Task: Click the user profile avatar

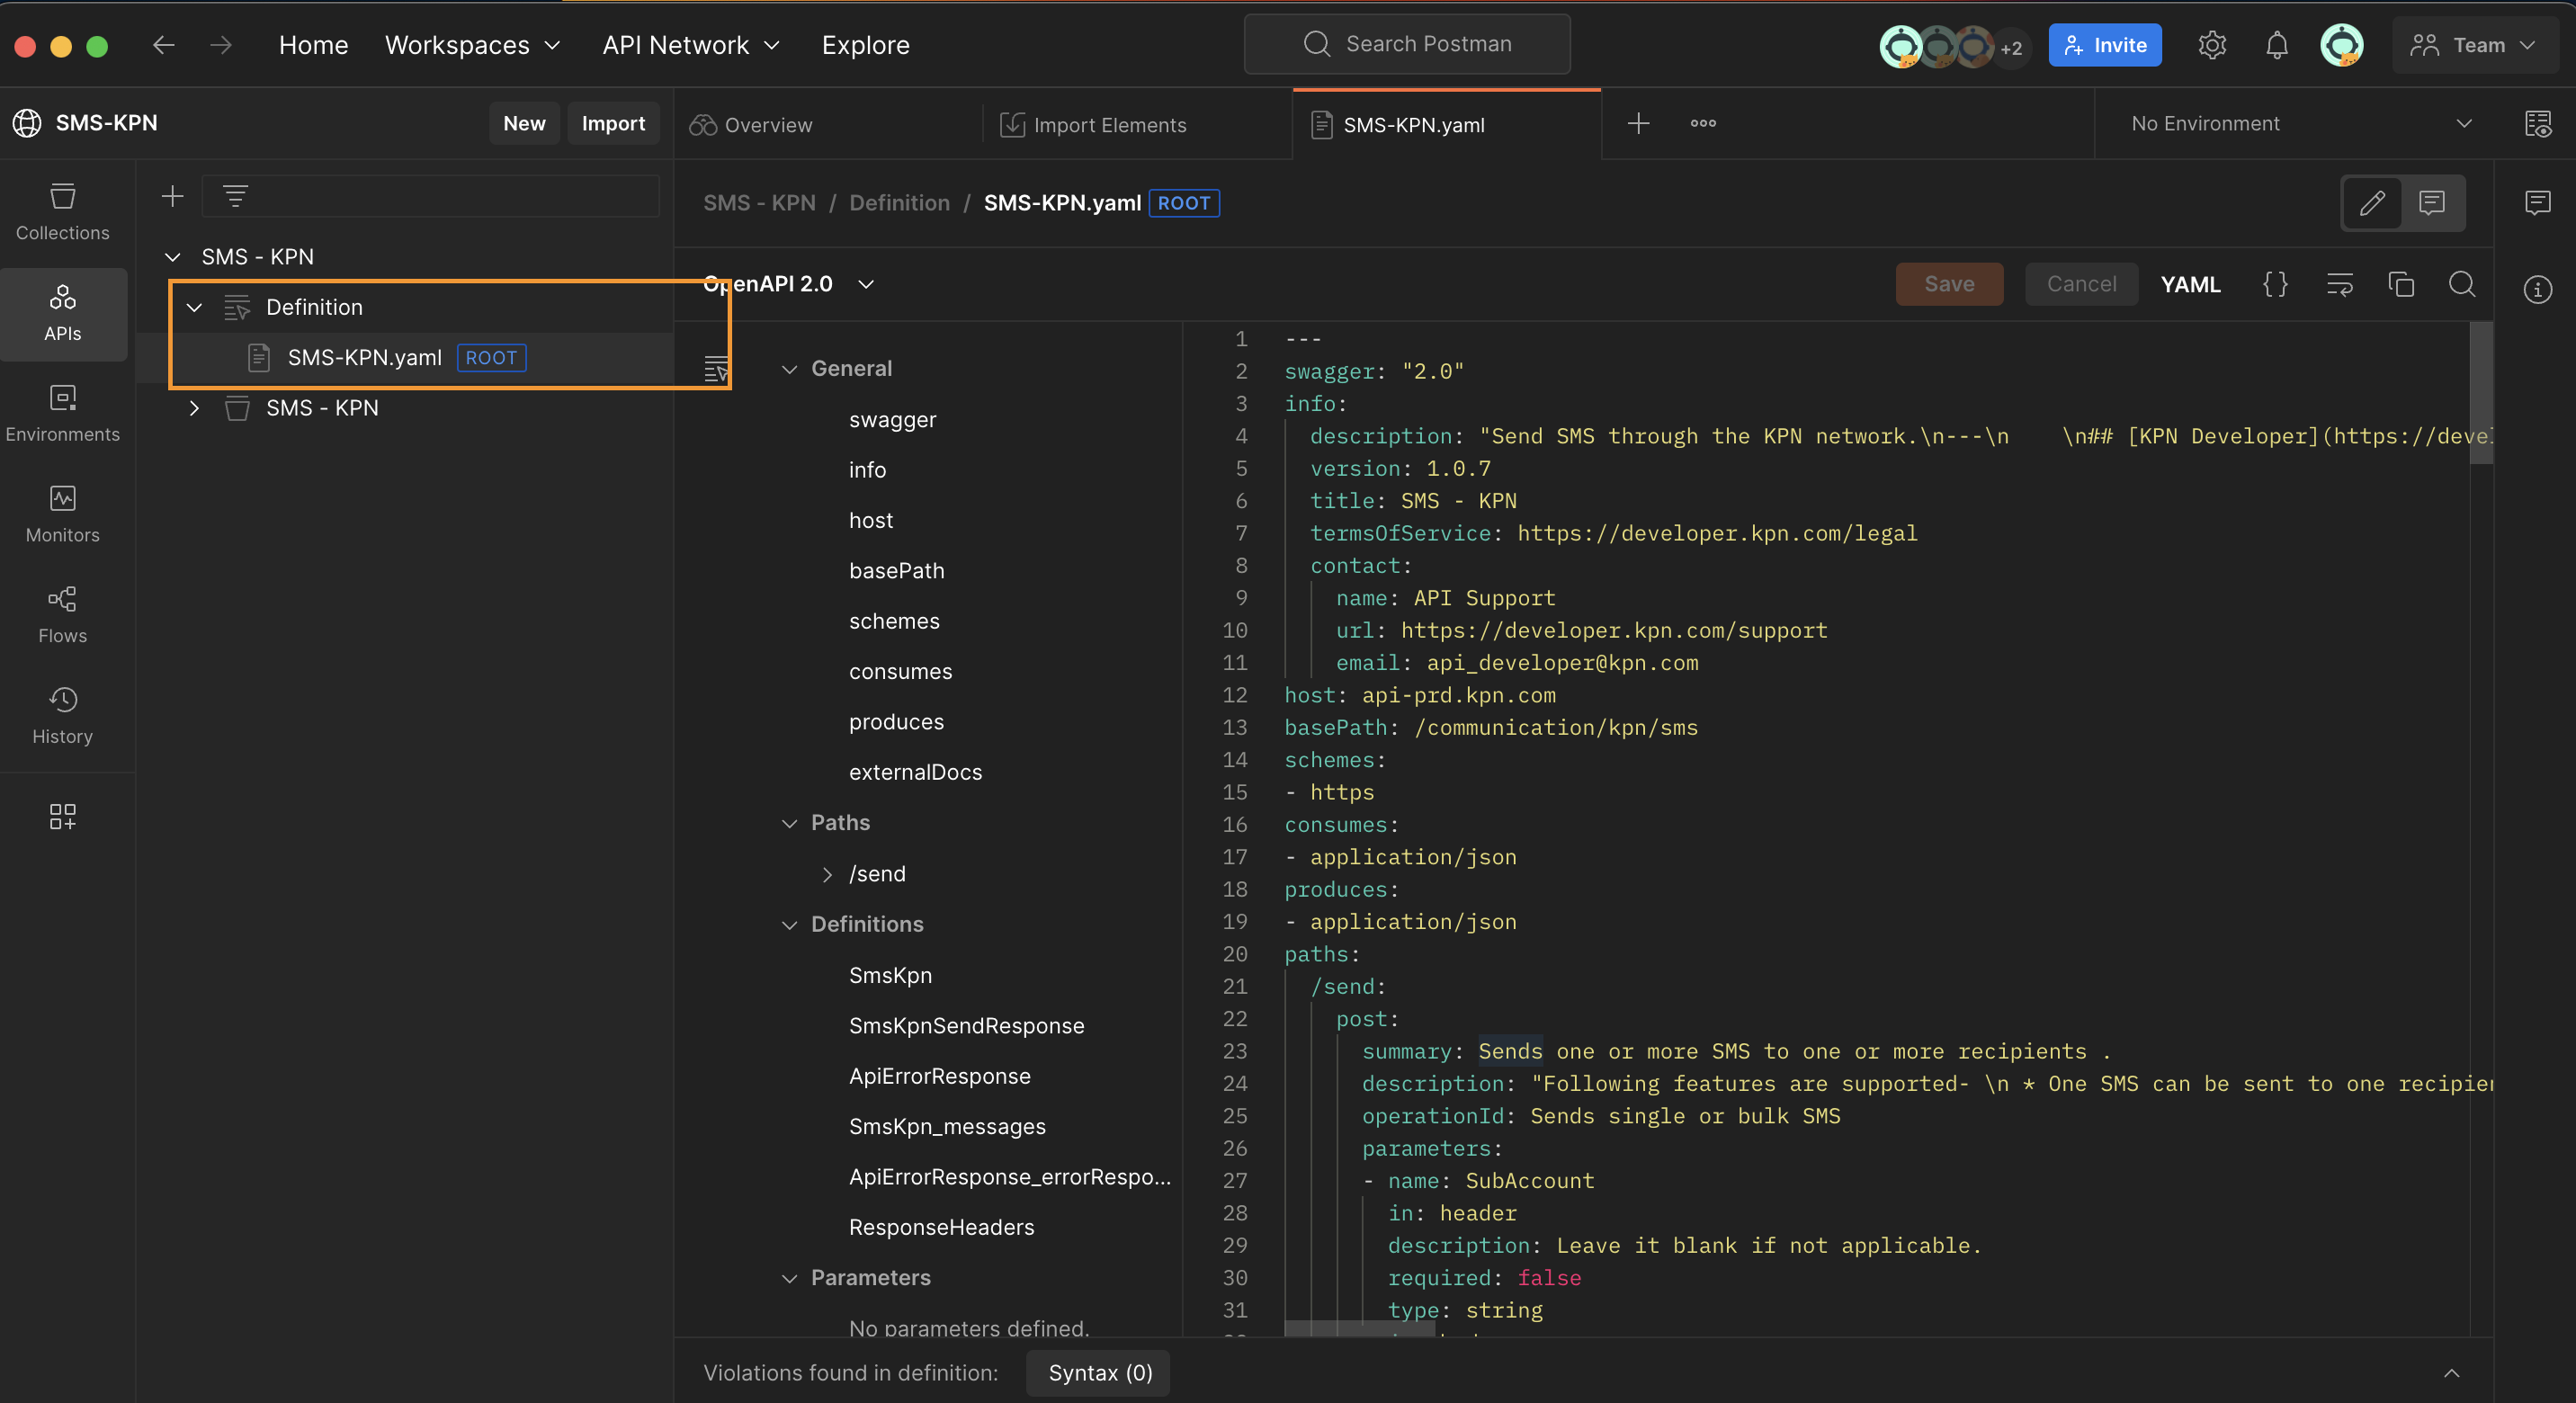Action: [x=2342, y=45]
